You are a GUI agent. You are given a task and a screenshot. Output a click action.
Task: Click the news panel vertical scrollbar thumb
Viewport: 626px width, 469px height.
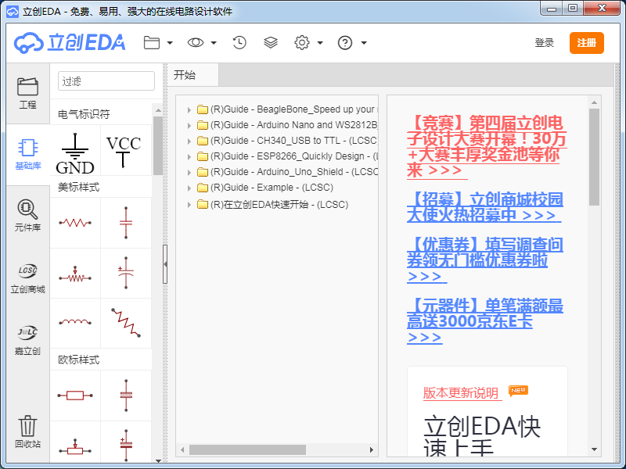(x=594, y=157)
